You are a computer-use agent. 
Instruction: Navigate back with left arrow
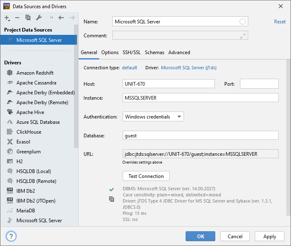click(61, 18)
